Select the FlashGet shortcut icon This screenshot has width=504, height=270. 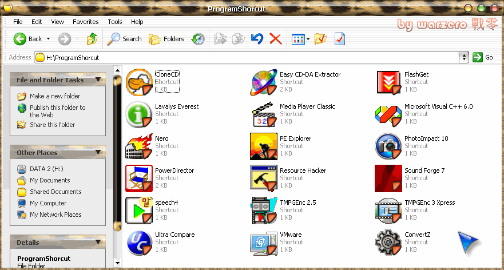(x=388, y=82)
